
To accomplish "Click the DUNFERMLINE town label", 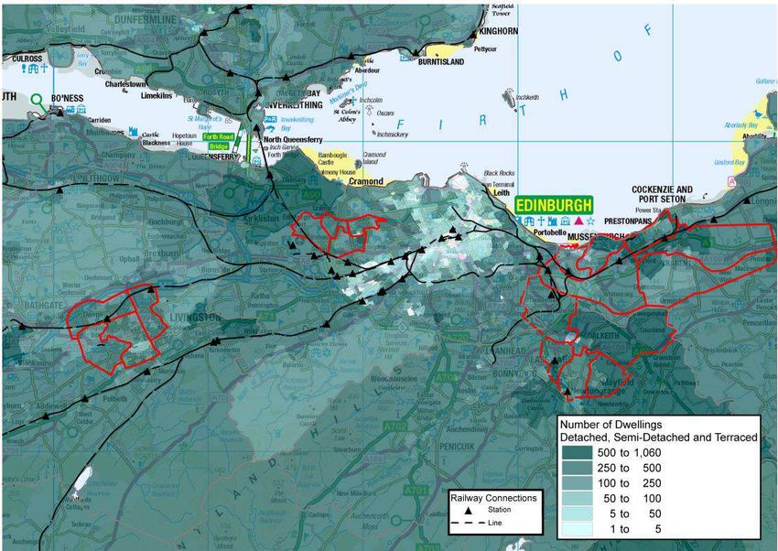I will click(x=146, y=19).
